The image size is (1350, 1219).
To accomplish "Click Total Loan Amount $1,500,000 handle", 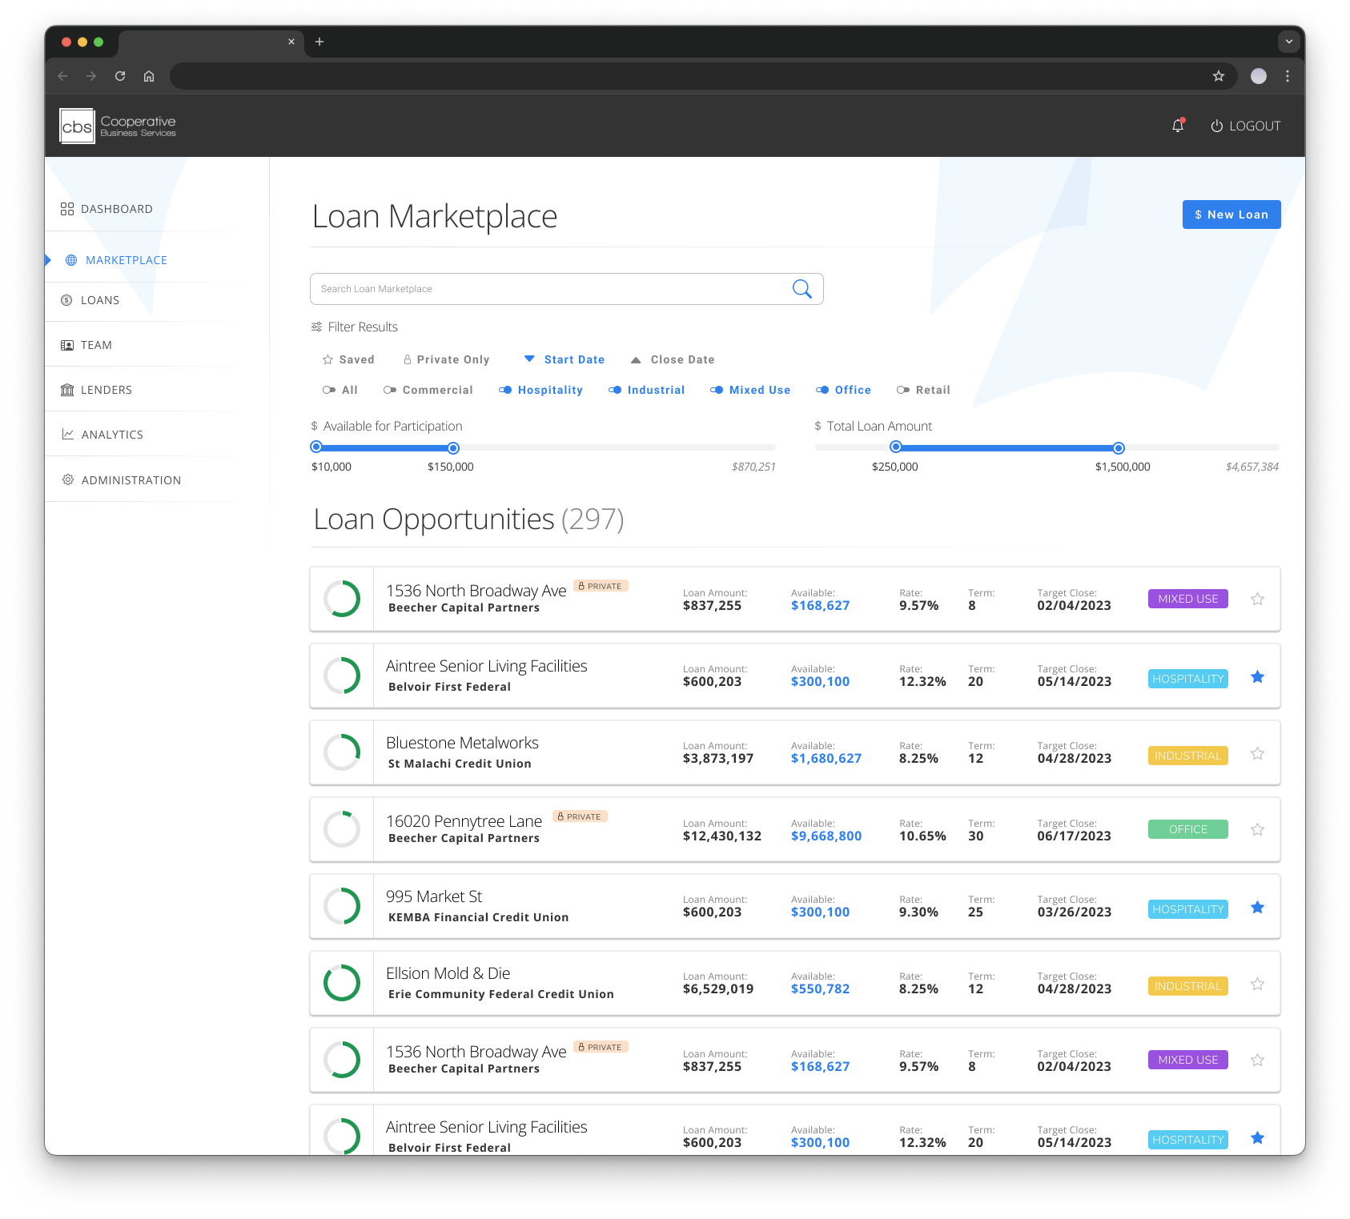I will point(1119,447).
